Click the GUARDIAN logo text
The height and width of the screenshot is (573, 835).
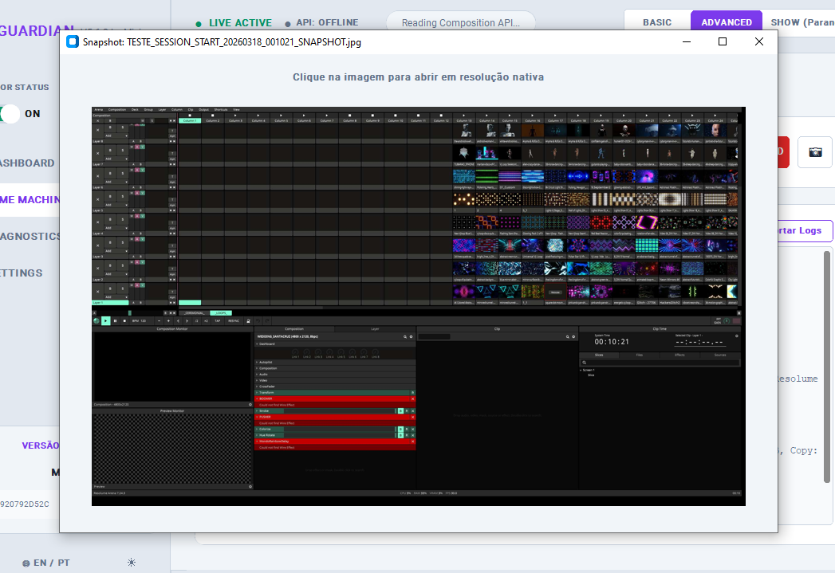(37, 31)
